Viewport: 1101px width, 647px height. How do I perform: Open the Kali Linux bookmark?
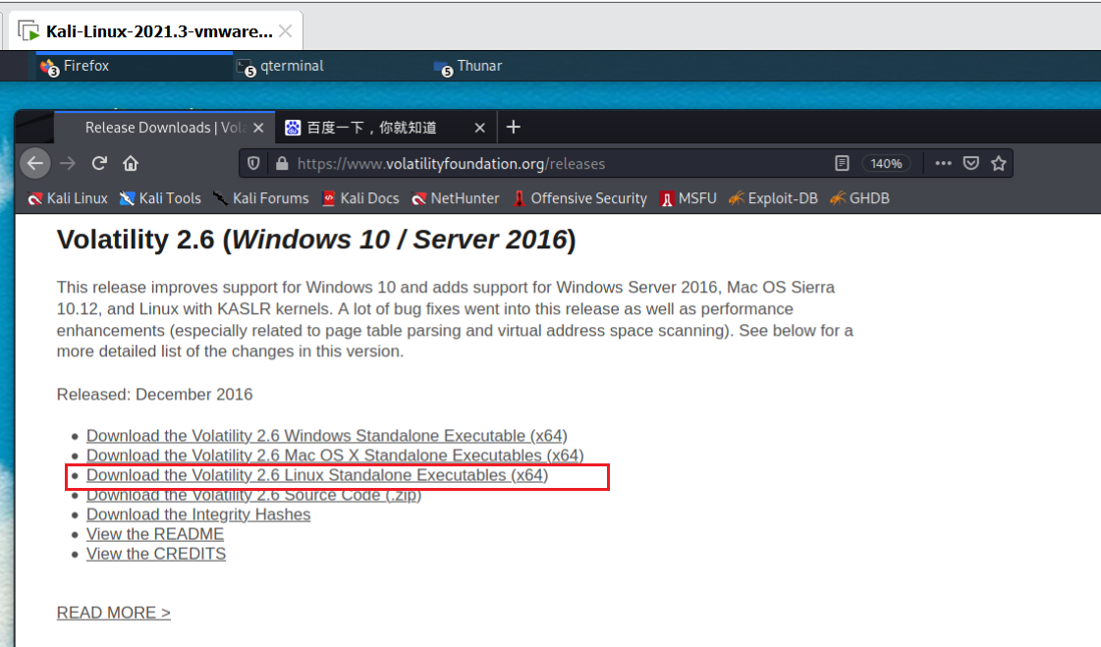pyautogui.click(x=68, y=198)
